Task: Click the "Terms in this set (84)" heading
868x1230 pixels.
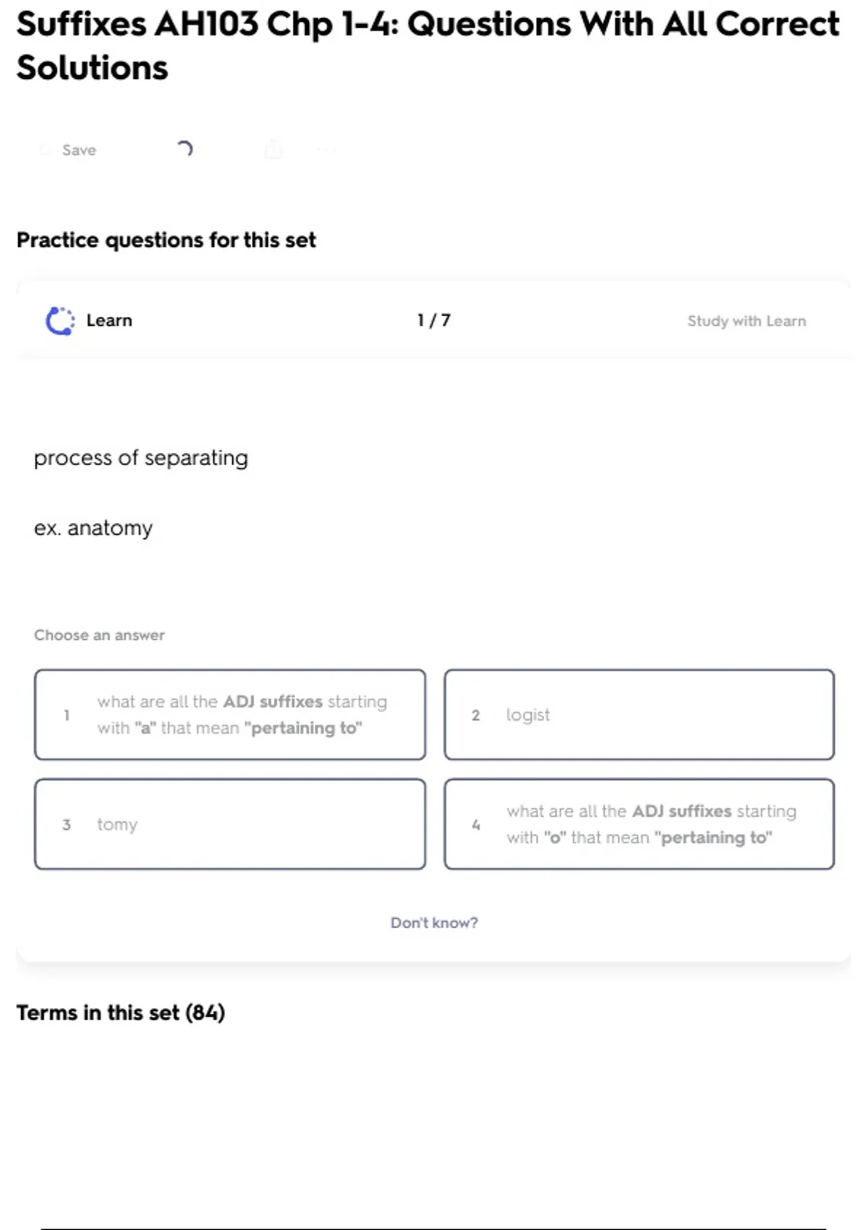Action: 121,1012
